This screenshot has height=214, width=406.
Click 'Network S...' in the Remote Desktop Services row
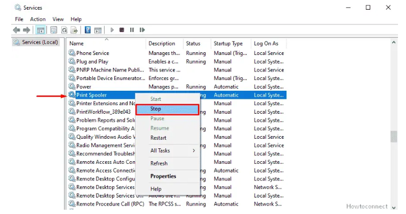268,187
